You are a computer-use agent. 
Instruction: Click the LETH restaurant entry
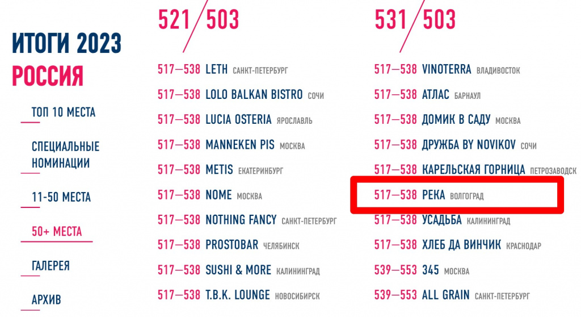tap(216, 70)
